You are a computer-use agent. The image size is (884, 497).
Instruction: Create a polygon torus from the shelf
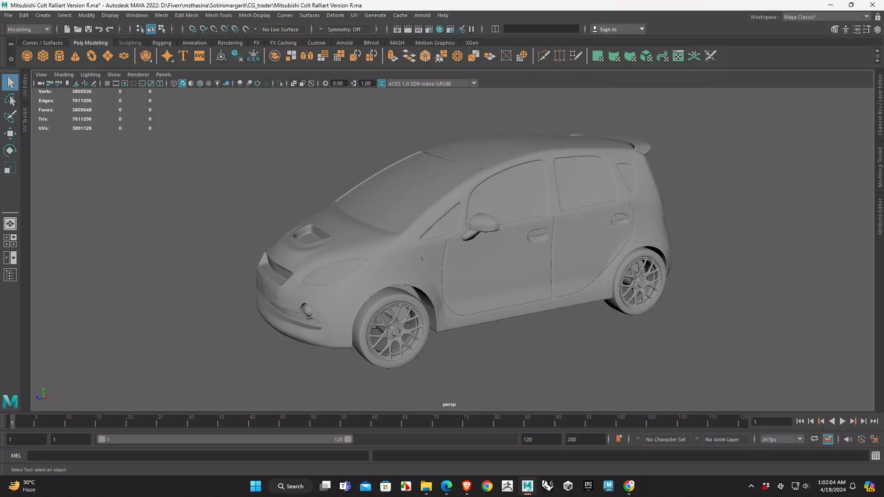tap(92, 56)
